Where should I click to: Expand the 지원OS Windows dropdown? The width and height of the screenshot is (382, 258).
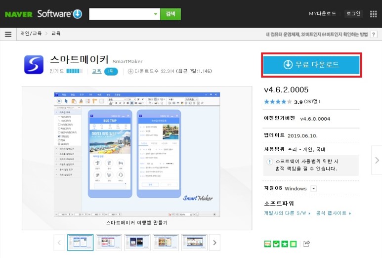click(x=314, y=189)
